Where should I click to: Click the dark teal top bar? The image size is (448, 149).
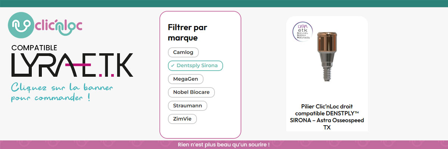(224, 3)
